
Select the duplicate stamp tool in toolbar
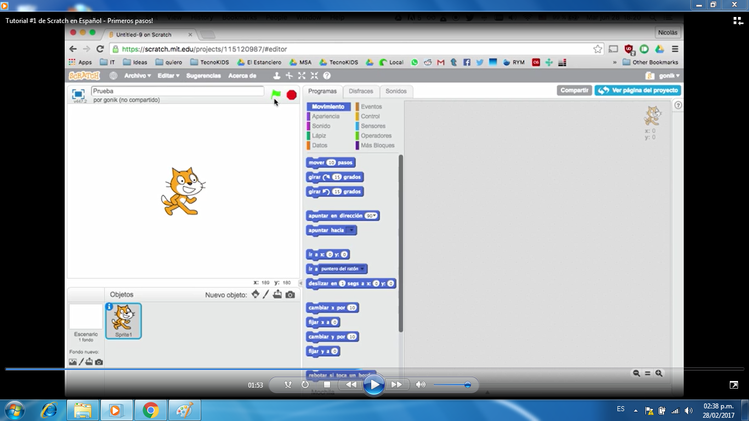tap(276, 76)
